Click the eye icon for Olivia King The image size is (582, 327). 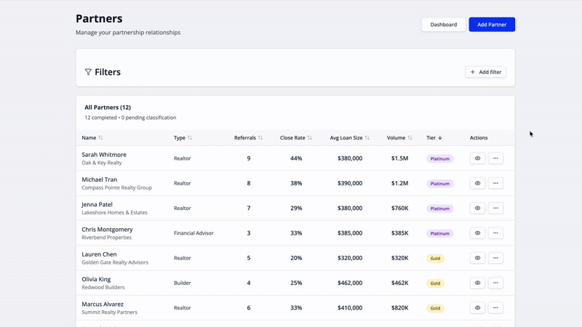pyautogui.click(x=477, y=283)
